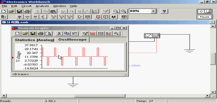Open the Digital ICs parts bin
The image size is (217, 103).
(69, 17)
